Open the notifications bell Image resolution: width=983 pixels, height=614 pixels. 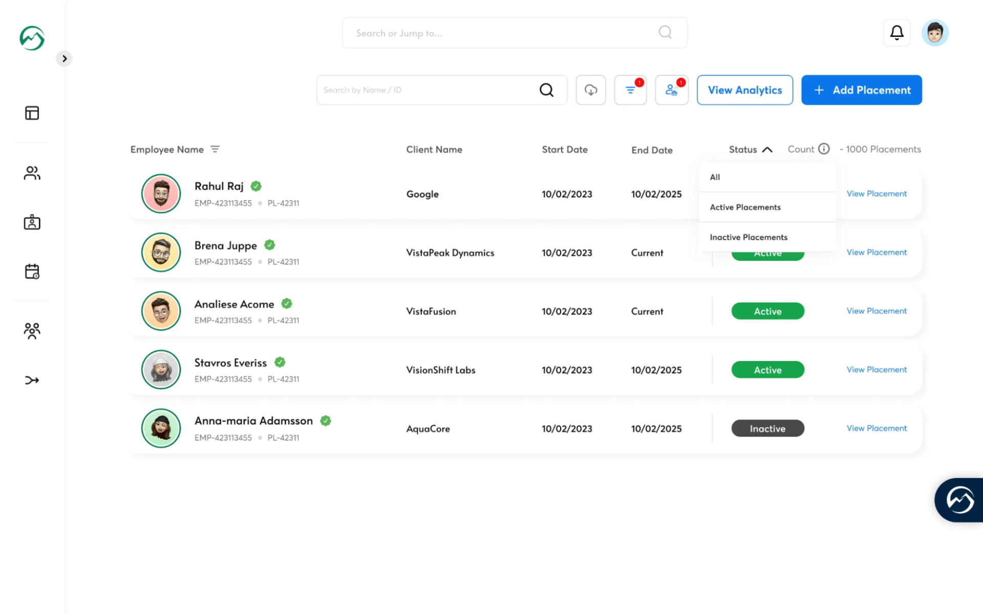[896, 32]
